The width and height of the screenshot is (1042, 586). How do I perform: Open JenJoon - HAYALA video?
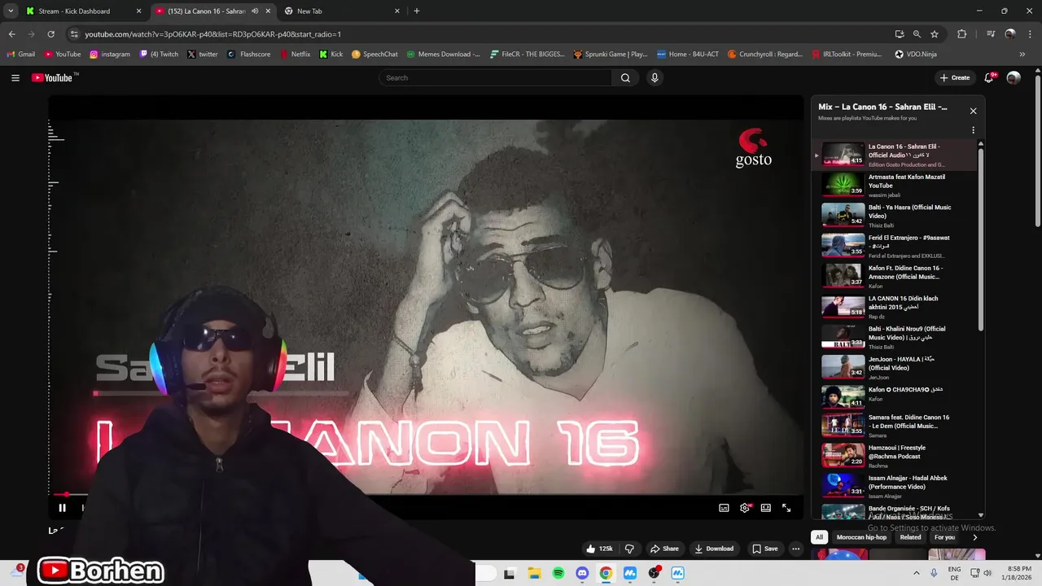click(895, 368)
